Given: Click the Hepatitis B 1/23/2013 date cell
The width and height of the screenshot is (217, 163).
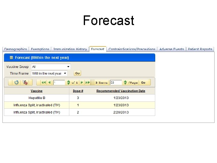Looking at the screenshot, I should click(x=121, y=98).
